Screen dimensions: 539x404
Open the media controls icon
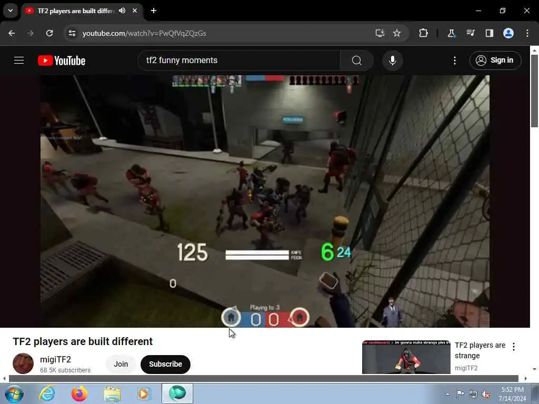[x=471, y=33]
